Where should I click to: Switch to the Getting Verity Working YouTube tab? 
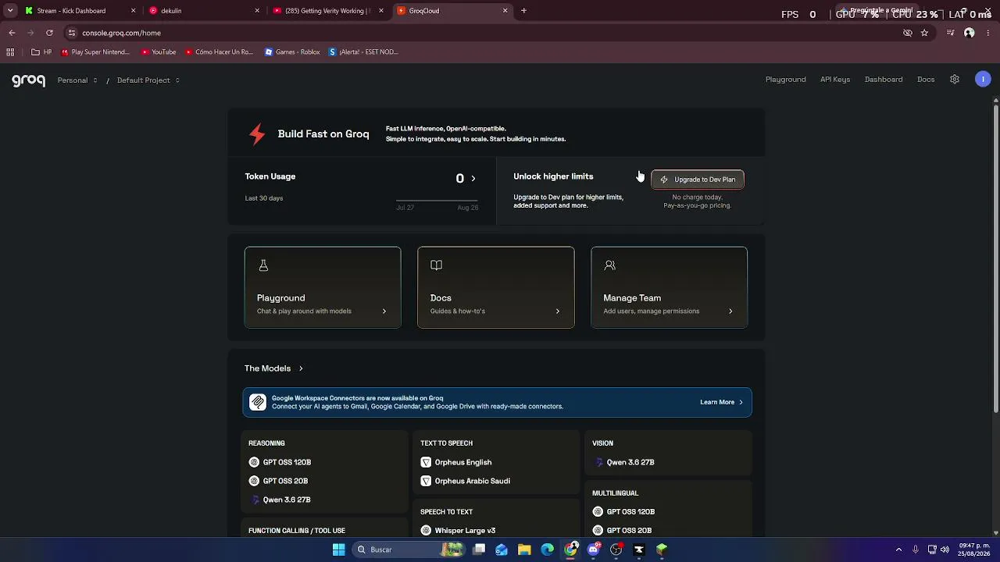pyautogui.click(x=329, y=11)
